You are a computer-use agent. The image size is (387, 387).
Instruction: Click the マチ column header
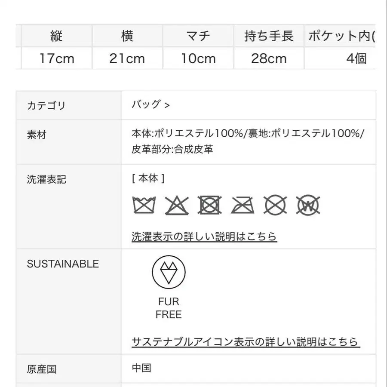[x=198, y=36]
